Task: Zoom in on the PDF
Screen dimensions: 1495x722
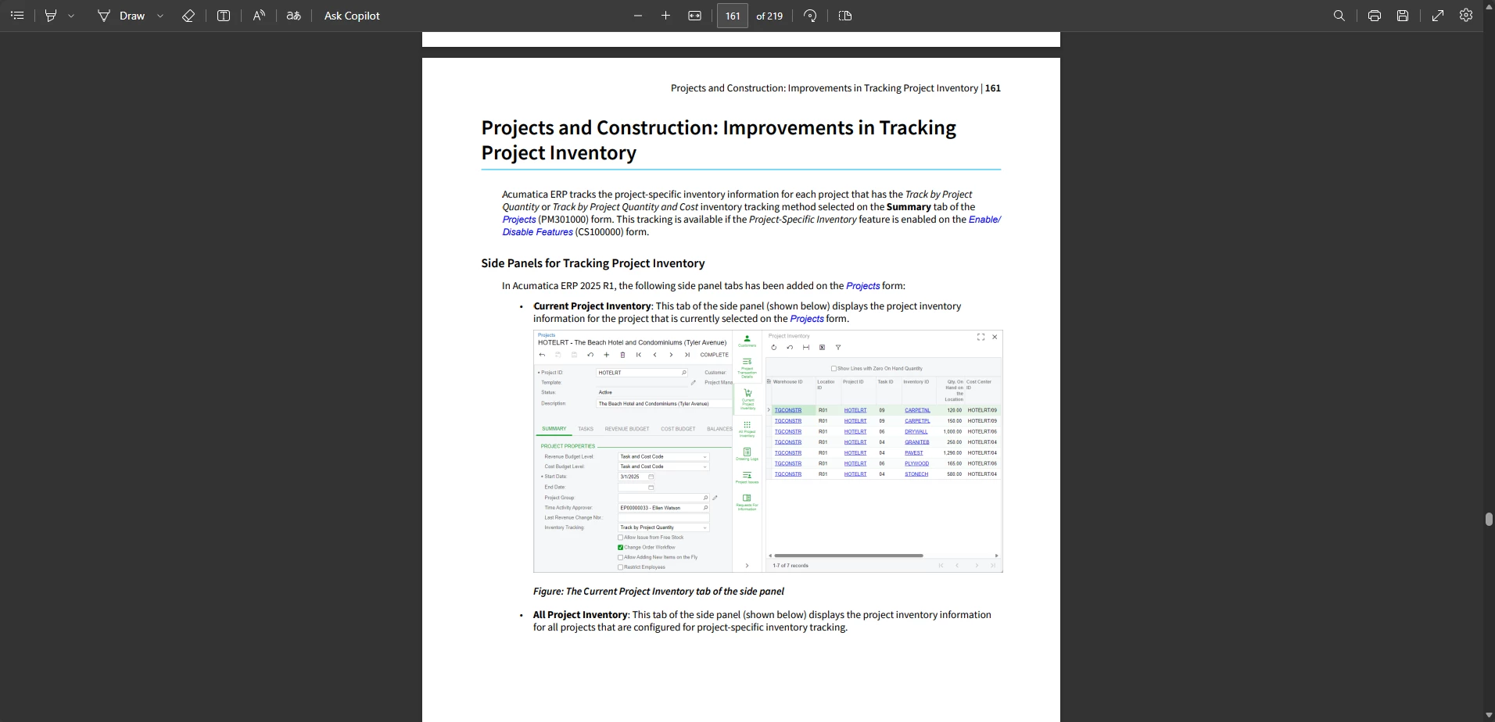Action: tap(665, 16)
